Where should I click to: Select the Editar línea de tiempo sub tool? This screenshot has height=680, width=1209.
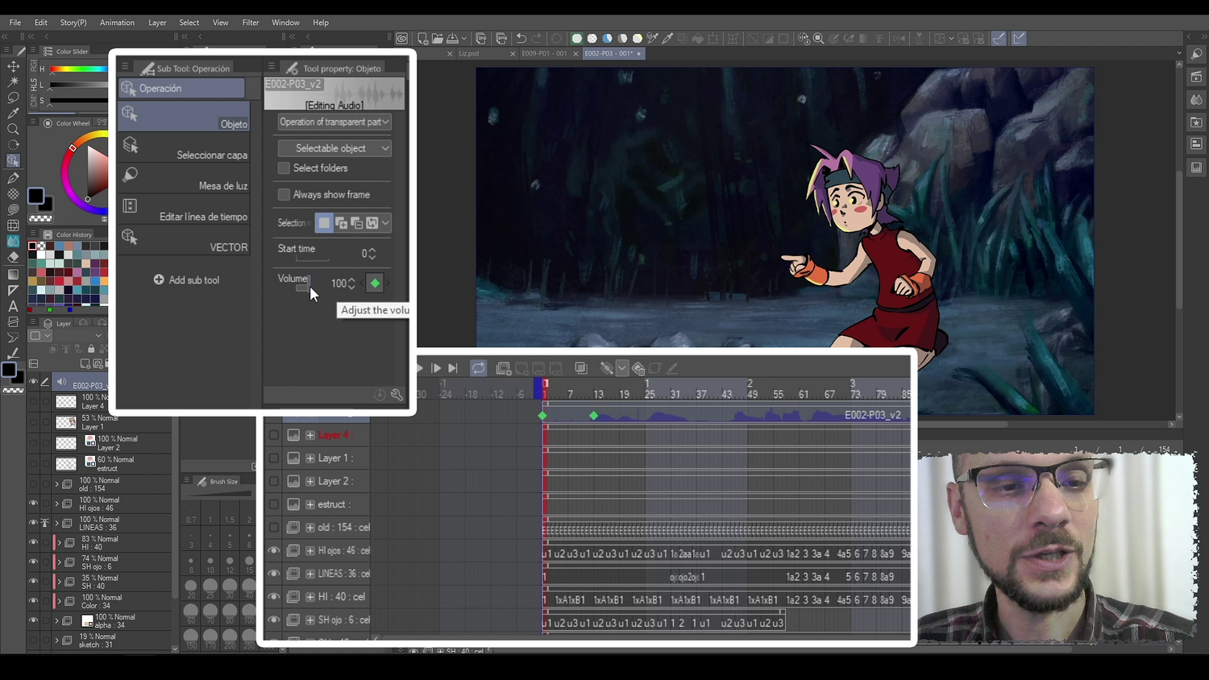[184, 209]
